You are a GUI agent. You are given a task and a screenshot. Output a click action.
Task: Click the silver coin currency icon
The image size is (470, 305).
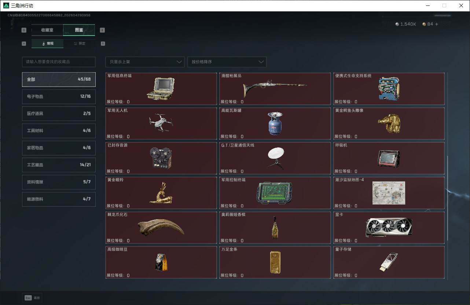click(x=396, y=24)
